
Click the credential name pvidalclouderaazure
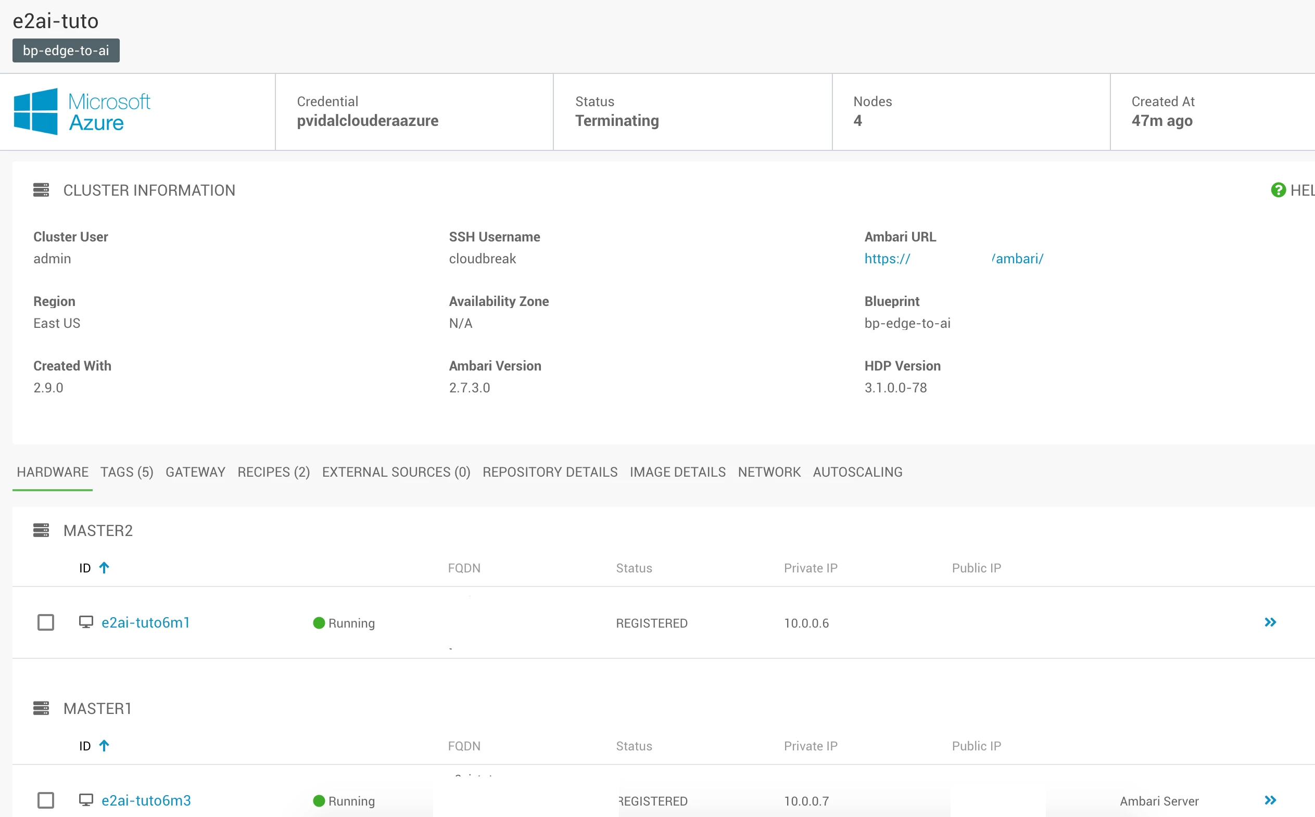click(368, 121)
